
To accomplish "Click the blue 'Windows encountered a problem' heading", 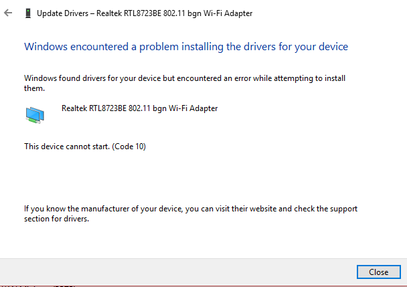I will coord(185,47).
